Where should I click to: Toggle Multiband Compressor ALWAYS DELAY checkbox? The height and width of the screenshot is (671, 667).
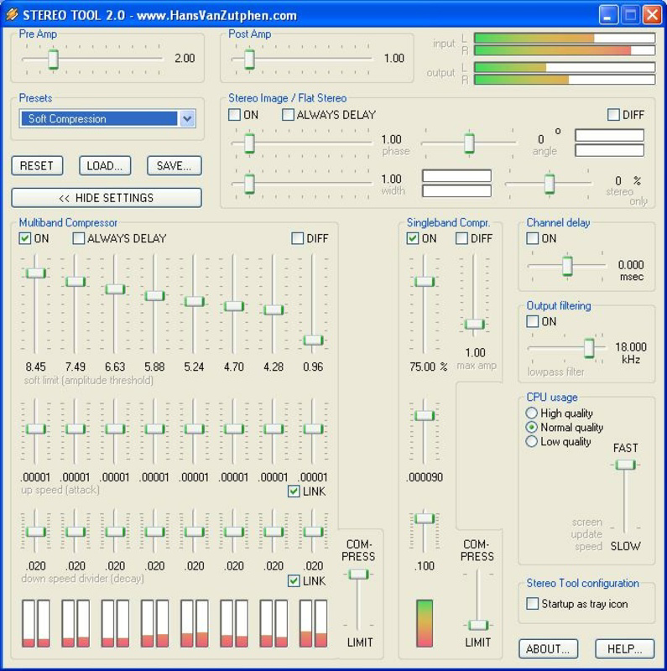[x=79, y=238]
